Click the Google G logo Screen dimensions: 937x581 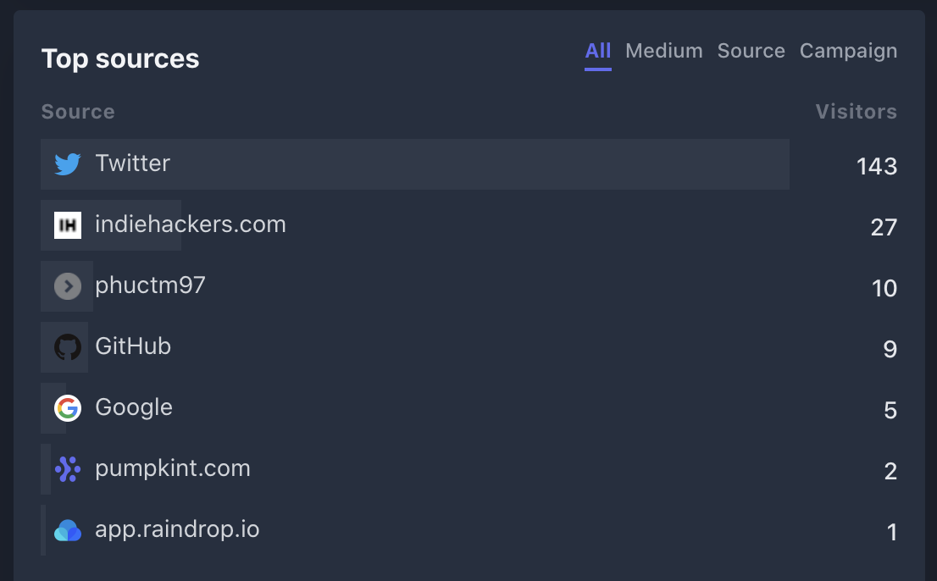[x=68, y=408]
